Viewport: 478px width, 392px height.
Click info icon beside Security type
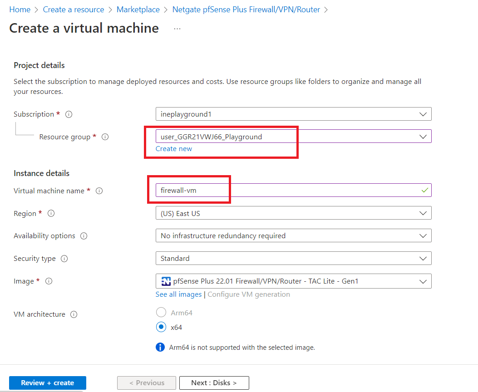(x=64, y=259)
